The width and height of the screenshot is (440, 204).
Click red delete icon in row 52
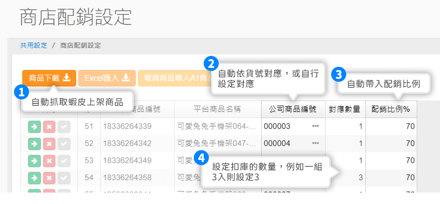[x=49, y=144]
